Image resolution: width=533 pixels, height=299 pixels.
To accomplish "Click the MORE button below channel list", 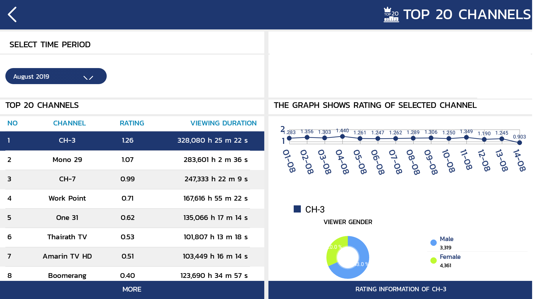I will coord(132,289).
